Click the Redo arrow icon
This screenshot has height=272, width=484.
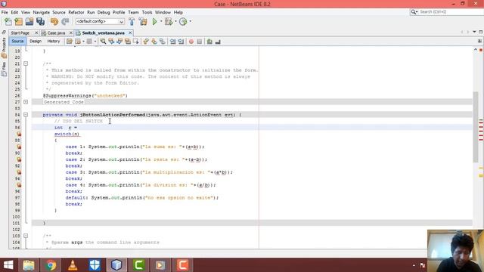65,22
